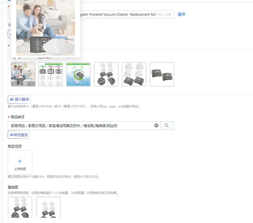The width and height of the screenshot is (253, 223).
Task: Click the first marketing image under 营销图
Action: (20, 207)
